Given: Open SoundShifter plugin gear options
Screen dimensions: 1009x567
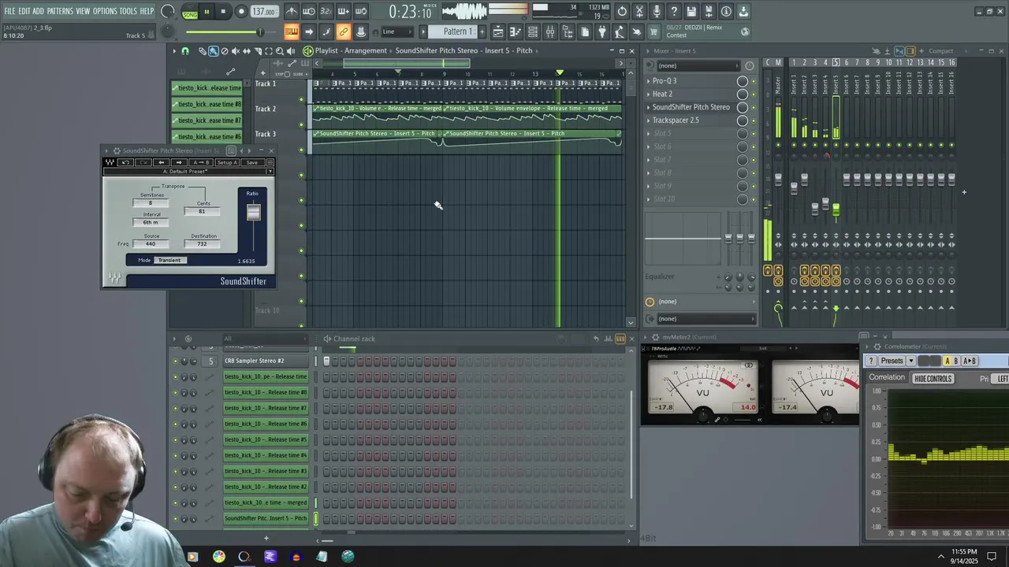Looking at the screenshot, I should (116, 150).
